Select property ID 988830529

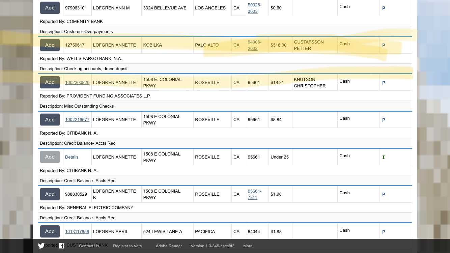click(x=76, y=194)
